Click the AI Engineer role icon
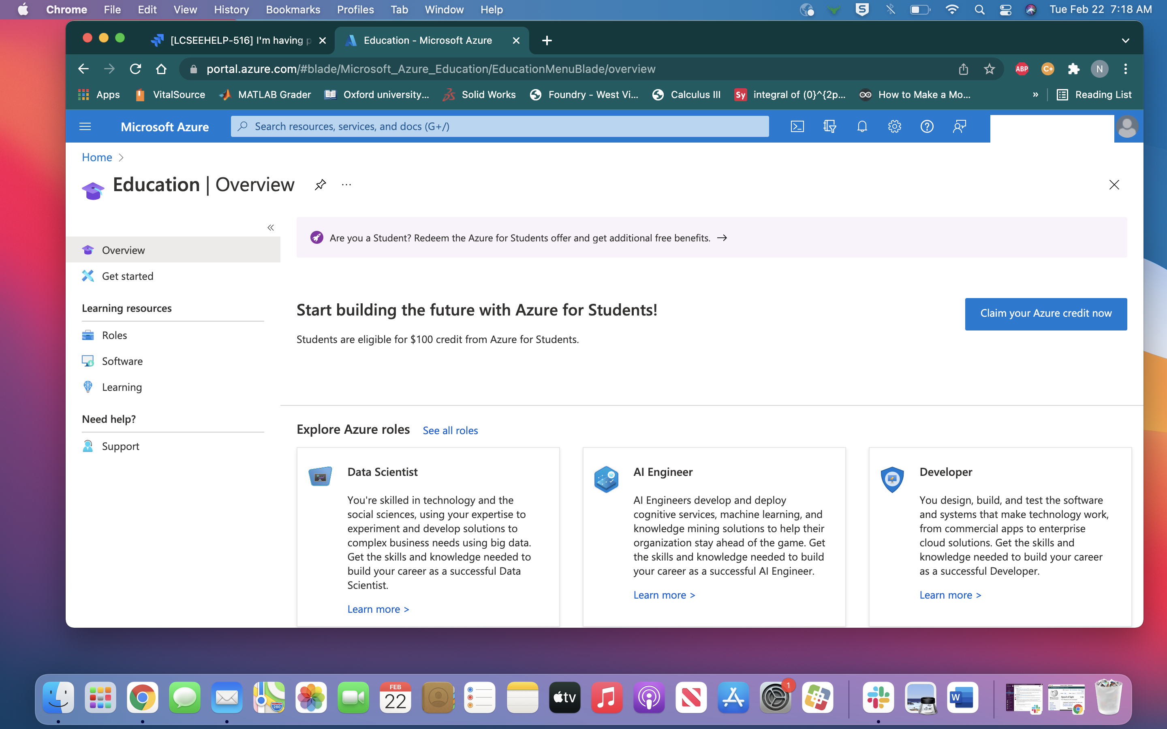The width and height of the screenshot is (1167, 729). tap(606, 479)
